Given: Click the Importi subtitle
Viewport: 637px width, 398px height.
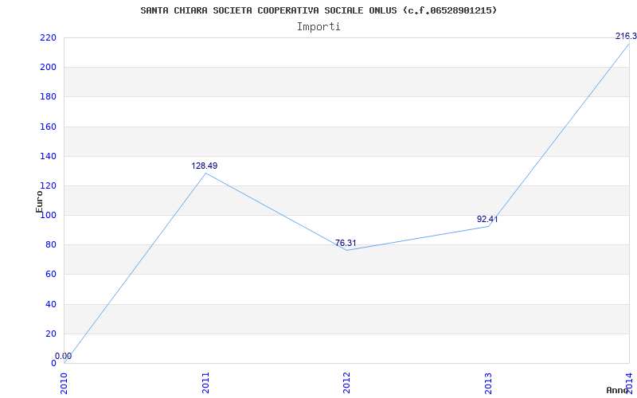Looking at the screenshot, I should tap(318, 27).
